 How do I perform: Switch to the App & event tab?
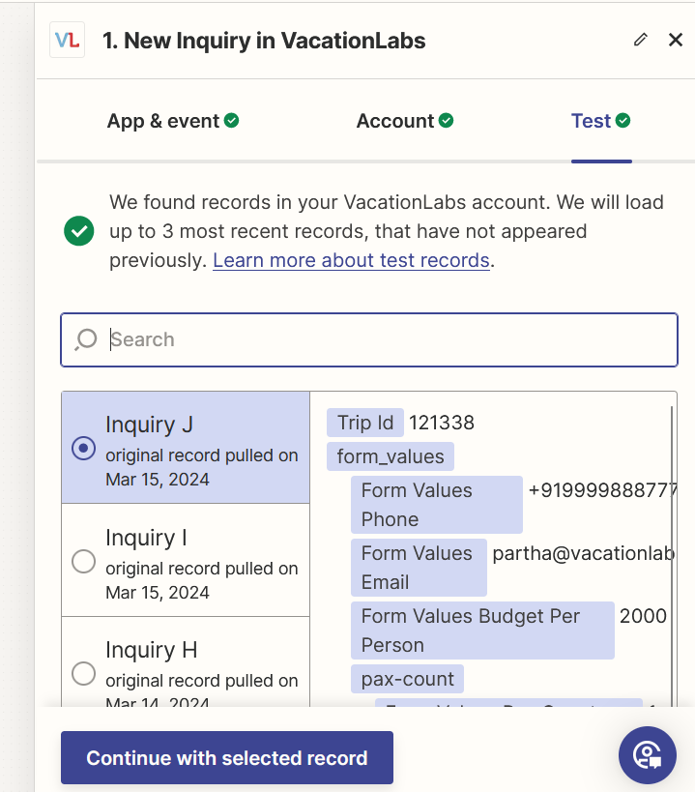pos(161,121)
